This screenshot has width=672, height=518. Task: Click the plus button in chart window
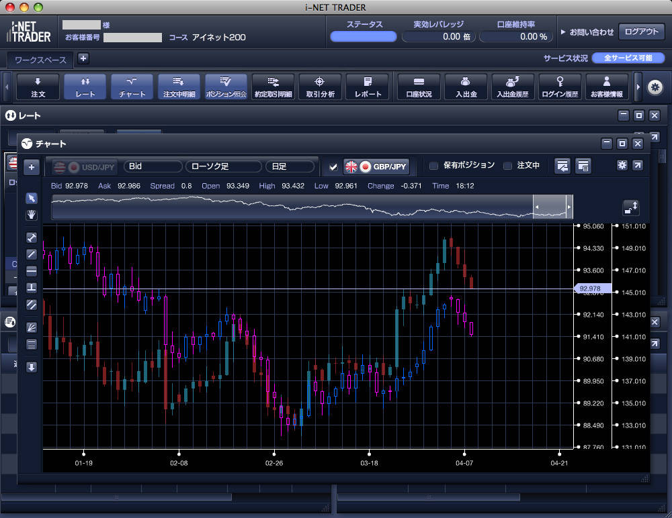pyautogui.click(x=32, y=167)
